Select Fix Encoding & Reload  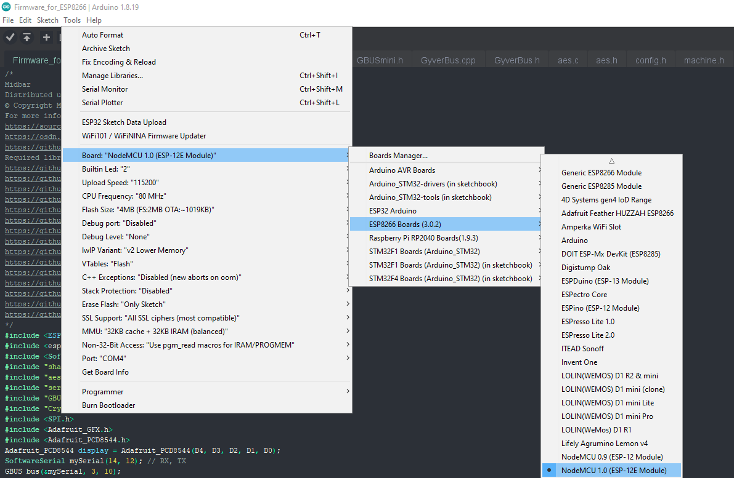pos(207,62)
